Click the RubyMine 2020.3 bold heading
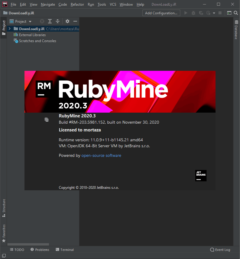 tap(77, 116)
